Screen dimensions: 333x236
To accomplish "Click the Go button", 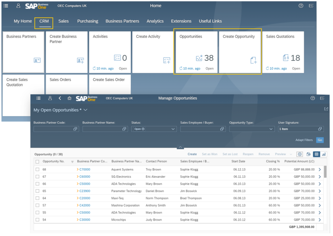I will (x=320, y=140).
